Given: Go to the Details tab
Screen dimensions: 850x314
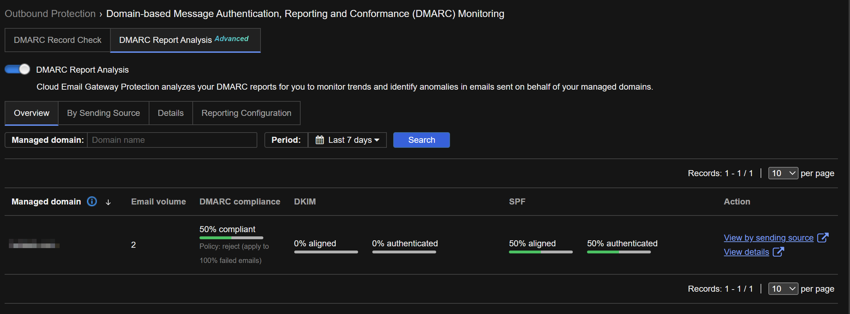Looking at the screenshot, I should pyautogui.click(x=170, y=113).
